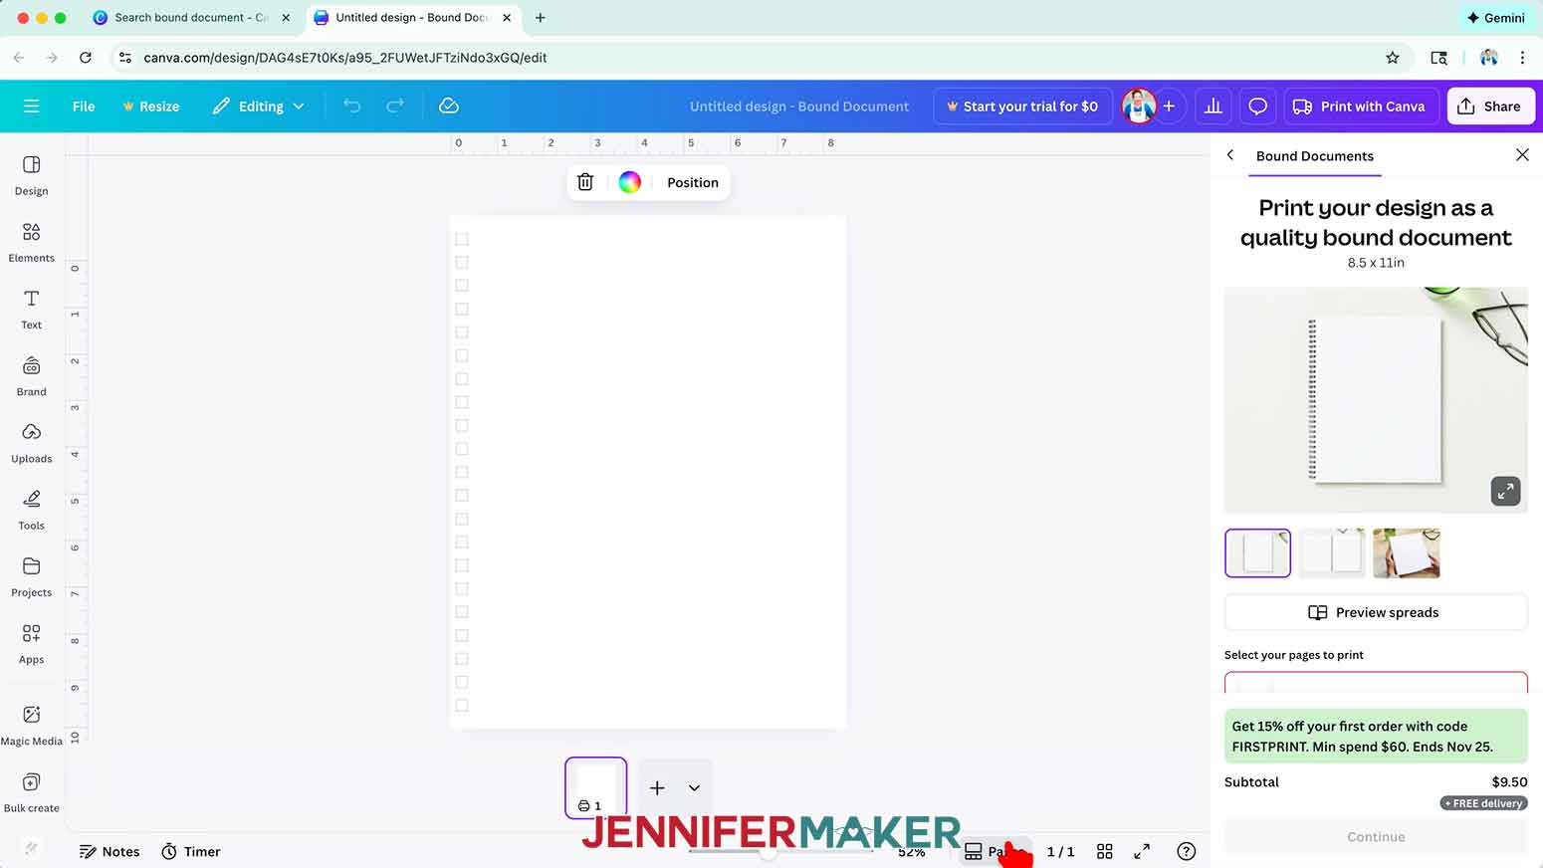Click Start your trial for $0
The width and height of the screenshot is (1543, 868).
click(x=1022, y=107)
